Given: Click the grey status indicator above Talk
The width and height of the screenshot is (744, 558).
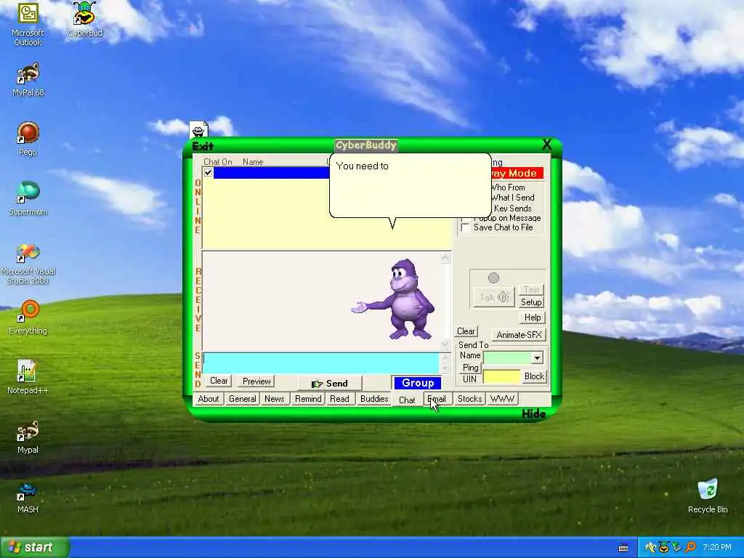Looking at the screenshot, I should click(x=493, y=278).
